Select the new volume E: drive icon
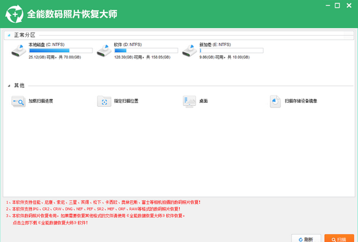The image size is (358, 242). 189,51
